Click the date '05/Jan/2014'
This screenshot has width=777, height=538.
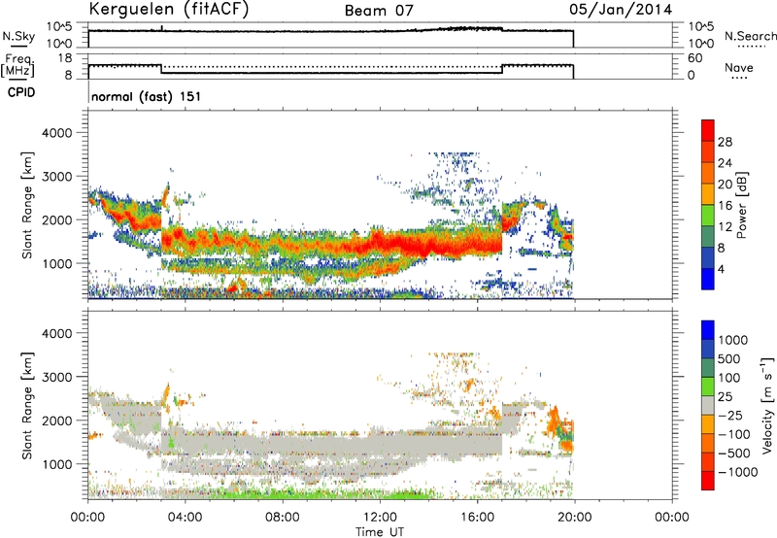621,10
